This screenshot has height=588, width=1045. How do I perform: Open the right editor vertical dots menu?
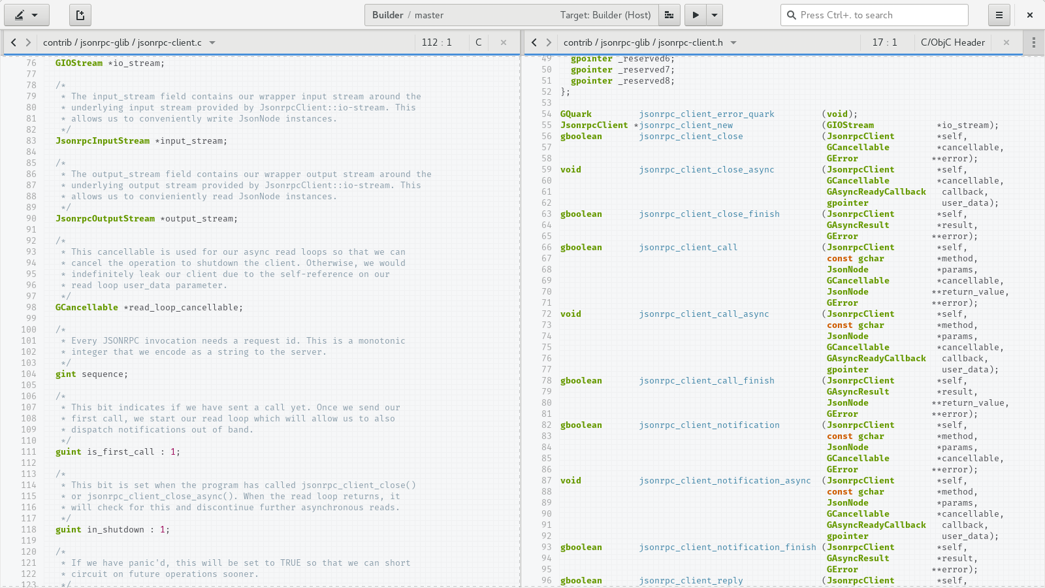1034,42
